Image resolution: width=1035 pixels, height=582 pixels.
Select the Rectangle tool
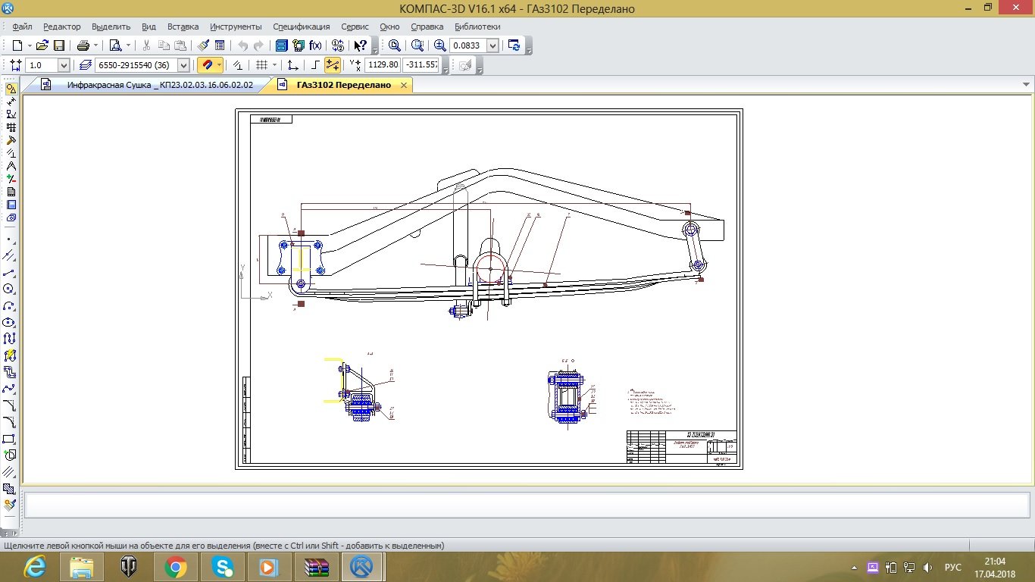click(x=9, y=439)
